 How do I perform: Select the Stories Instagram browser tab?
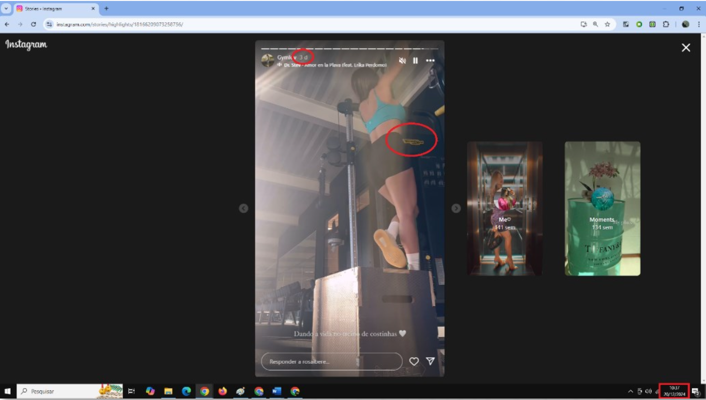pyautogui.click(x=53, y=9)
